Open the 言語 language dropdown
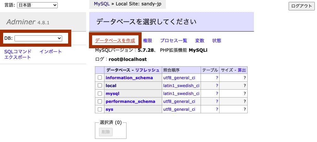Viewport: 317px width, 142px height. [37, 5]
